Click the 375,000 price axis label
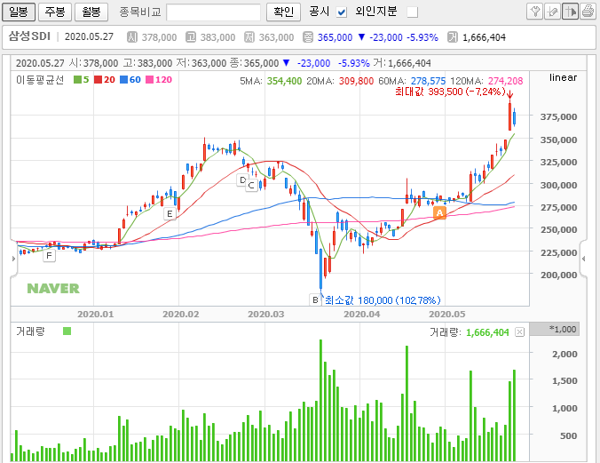This screenshot has height=463, width=600. click(x=558, y=117)
